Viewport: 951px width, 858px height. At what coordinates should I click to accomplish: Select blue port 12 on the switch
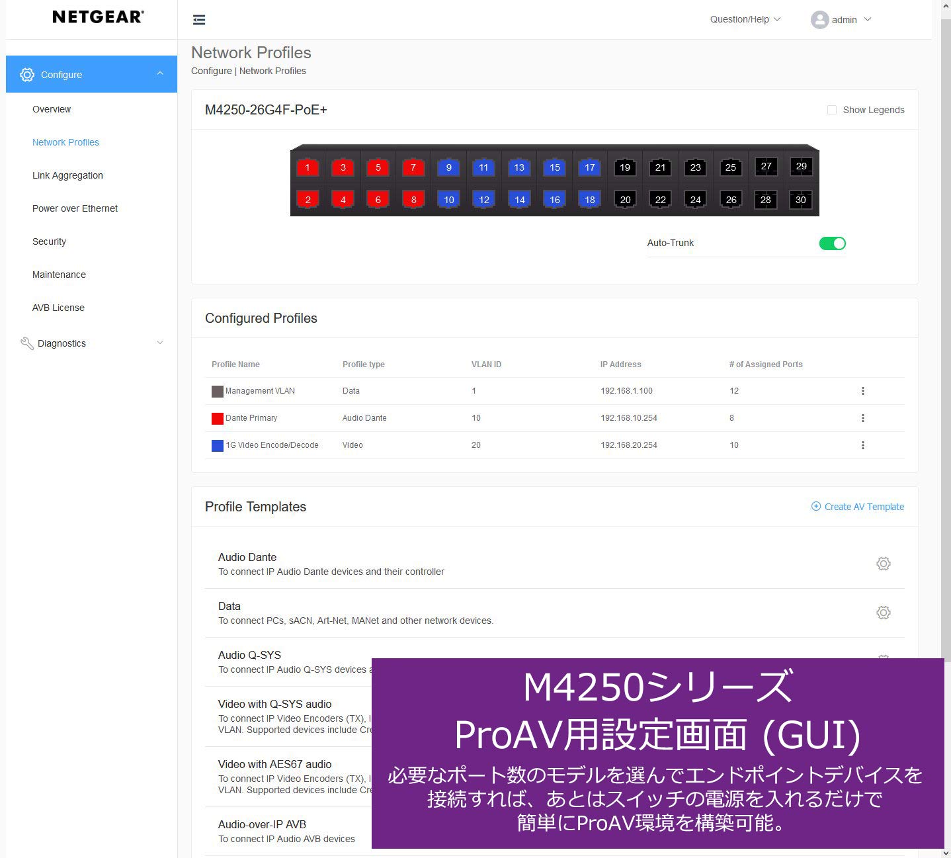pyautogui.click(x=484, y=200)
